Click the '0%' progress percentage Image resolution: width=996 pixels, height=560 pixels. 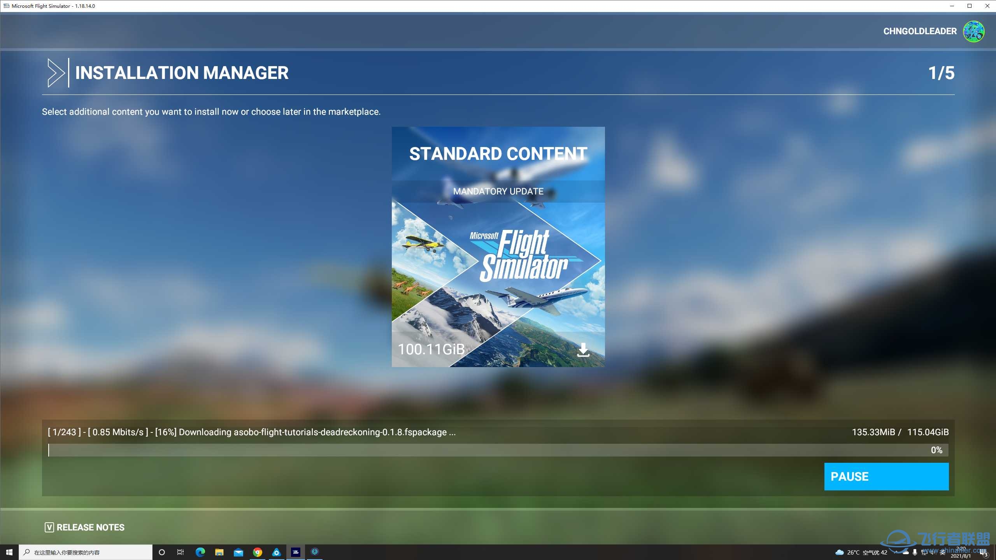tap(936, 450)
